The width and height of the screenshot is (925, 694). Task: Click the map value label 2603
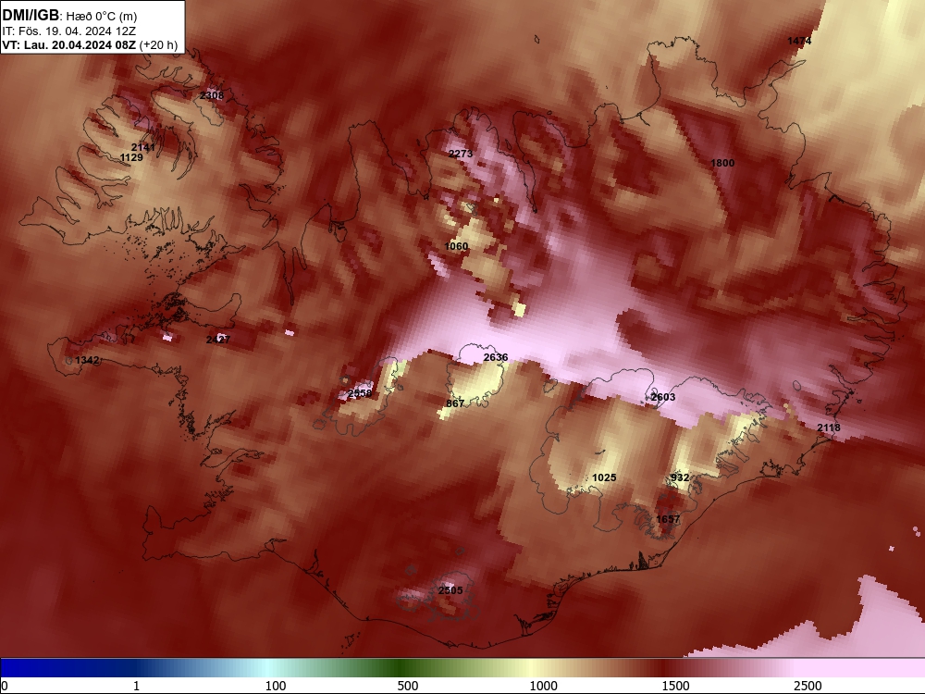[663, 397]
